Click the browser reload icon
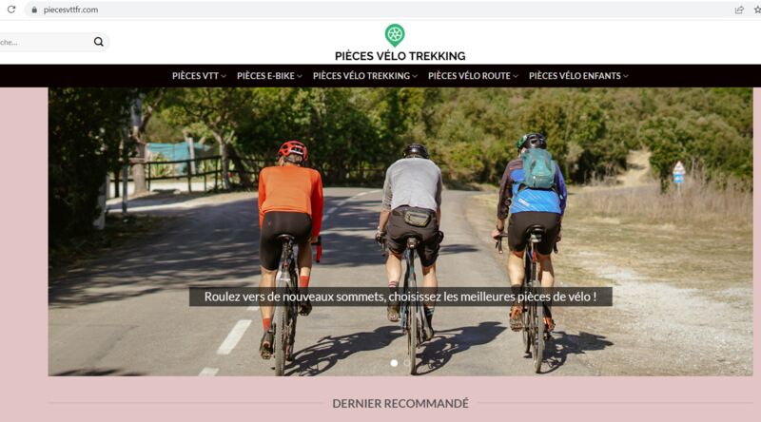Image resolution: width=761 pixels, height=422 pixels. [x=11, y=10]
